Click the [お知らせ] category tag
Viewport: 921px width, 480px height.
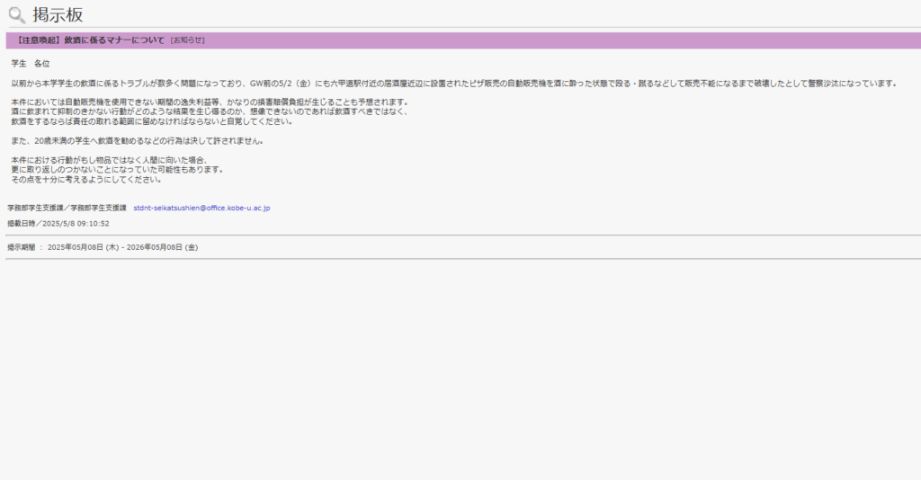pos(187,40)
